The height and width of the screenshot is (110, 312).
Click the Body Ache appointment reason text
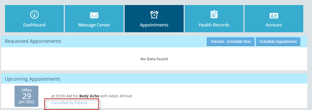pos(89,96)
